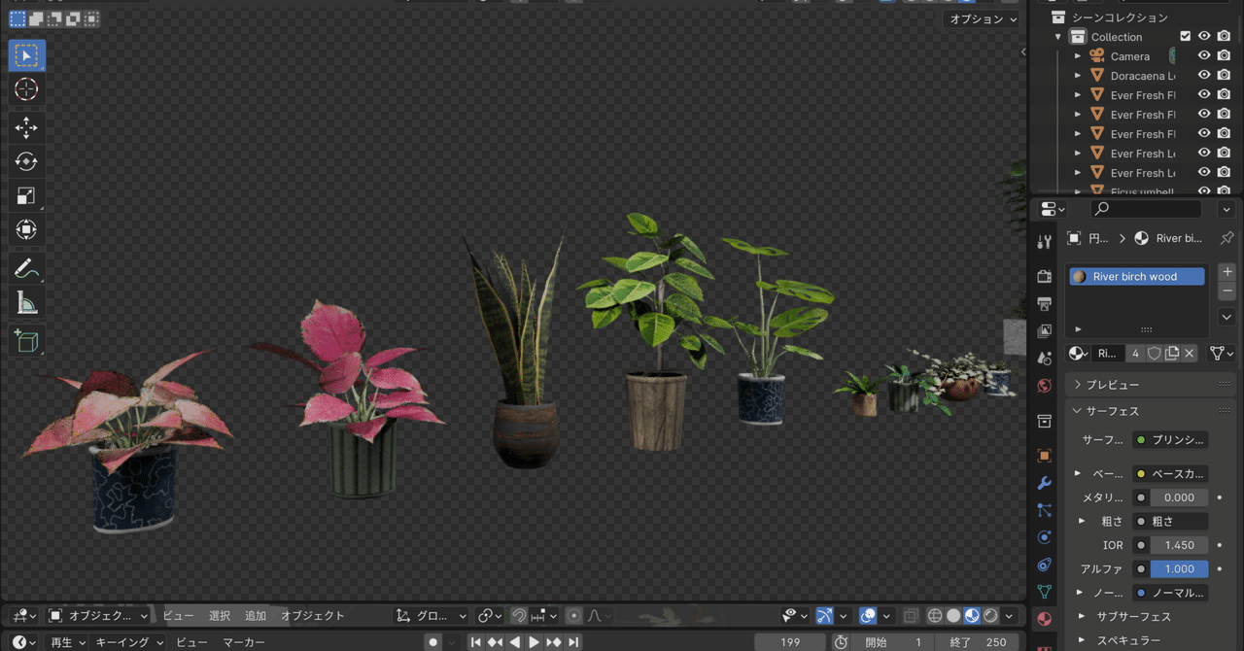Select the Scale tool in the toolbar
1244x651 pixels.
pyautogui.click(x=26, y=195)
